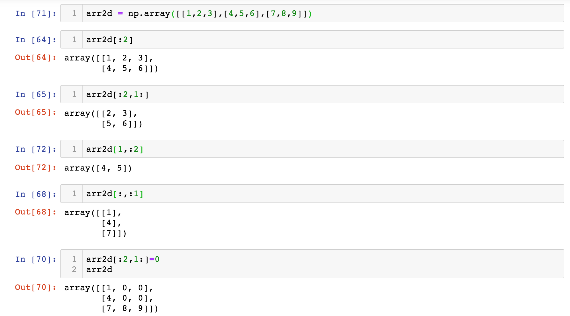Screen dimensions: 570x316
Task: Select the In [68] prompt label
Action: pyautogui.click(x=36, y=194)
